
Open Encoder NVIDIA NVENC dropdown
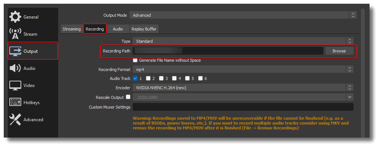[243, 88]
